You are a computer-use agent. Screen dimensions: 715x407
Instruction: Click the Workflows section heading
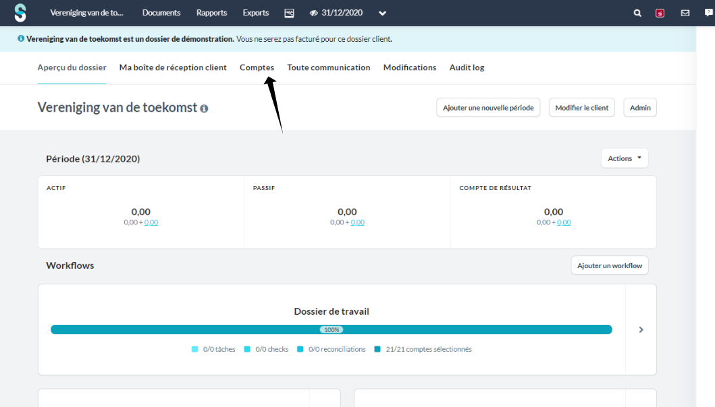70,265
